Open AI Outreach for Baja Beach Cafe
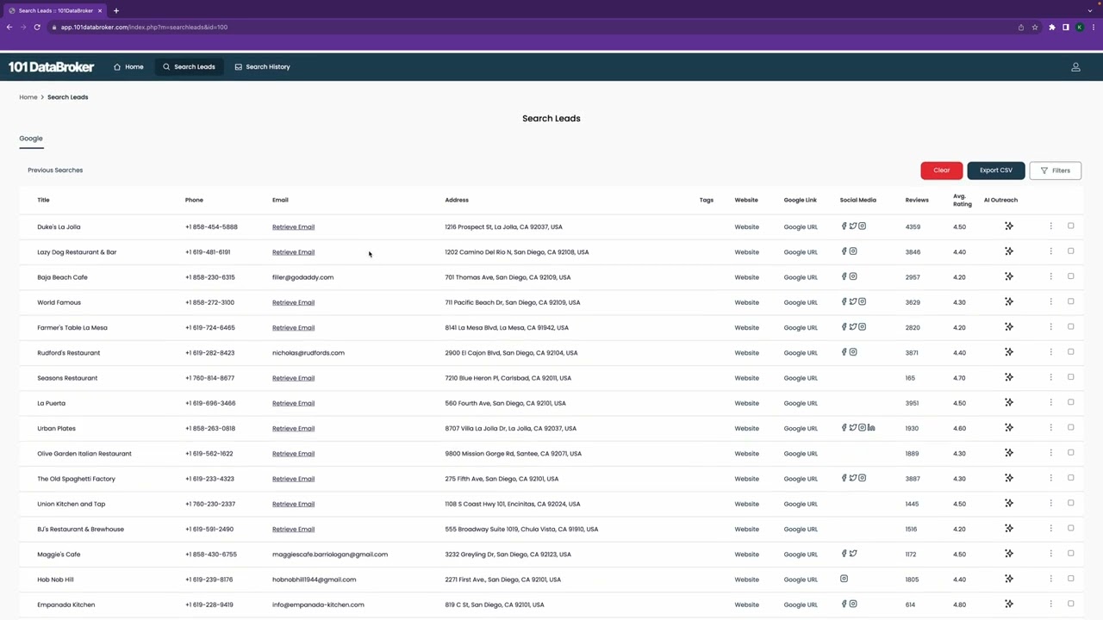Image resolution: width=1103 pixels, height=620 pixels. (1009, 276)
